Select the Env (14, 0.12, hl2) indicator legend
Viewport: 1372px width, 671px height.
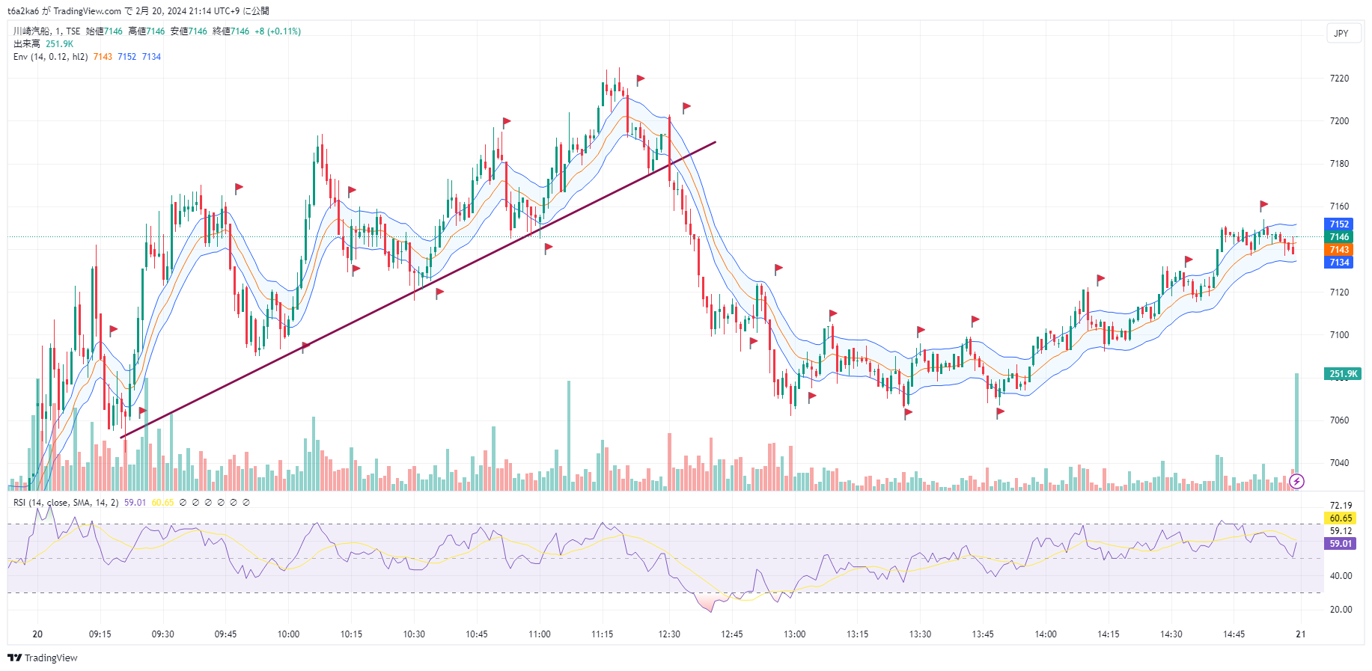coord(50,57)
